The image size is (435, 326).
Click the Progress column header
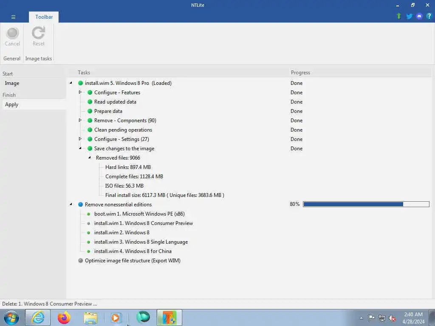[x=300, y=72]
